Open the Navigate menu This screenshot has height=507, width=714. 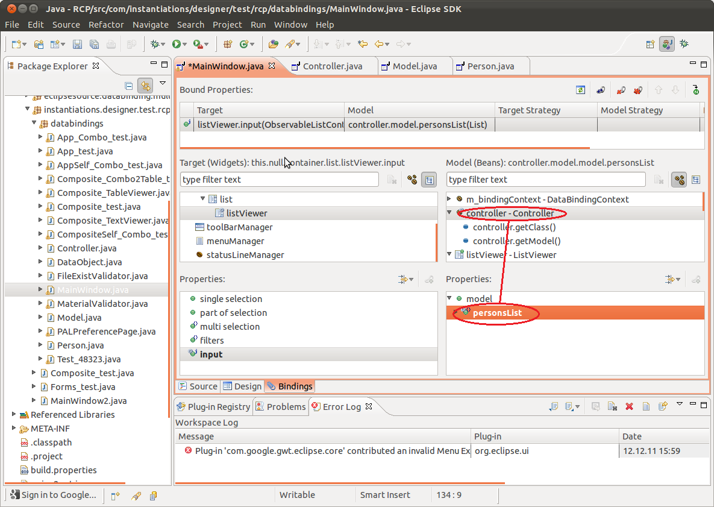tap(150, 25)
